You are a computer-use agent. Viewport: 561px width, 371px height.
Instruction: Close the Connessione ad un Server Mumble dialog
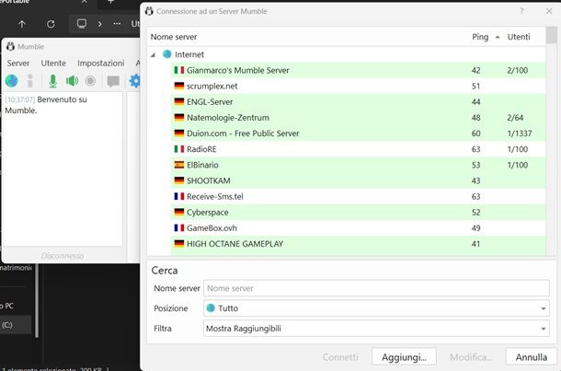coord(549,11)
